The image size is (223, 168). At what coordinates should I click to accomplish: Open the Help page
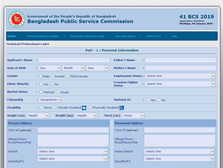tap(174, 36)
